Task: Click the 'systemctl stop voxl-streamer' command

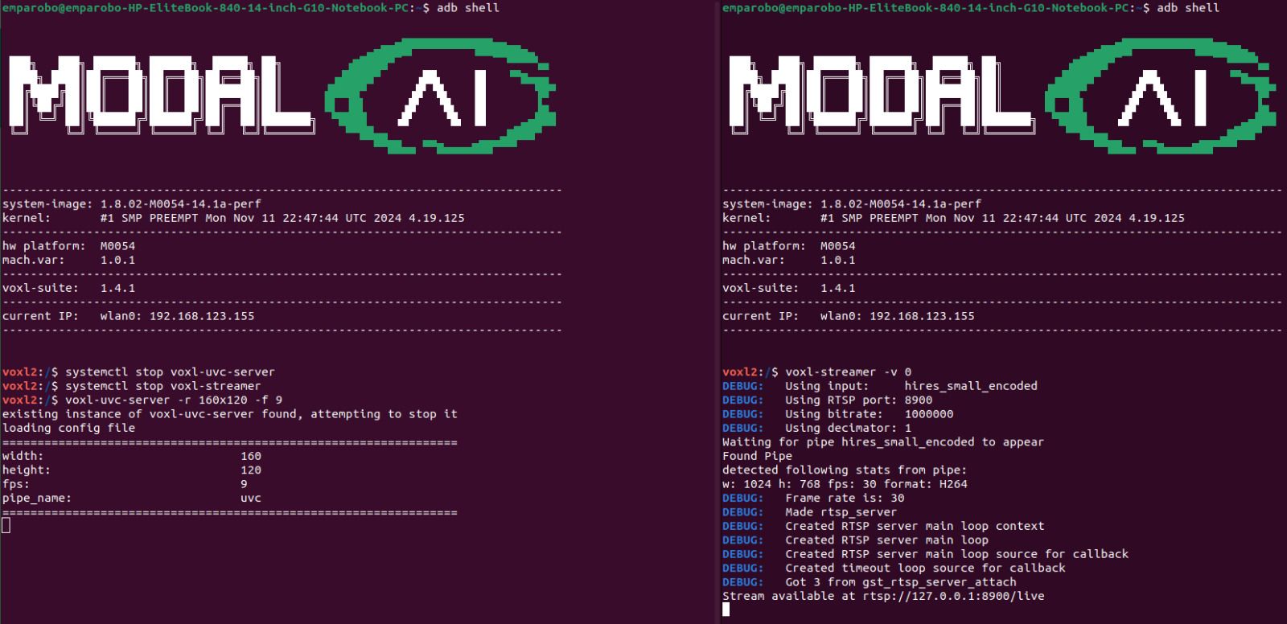Action: [163, 386]
